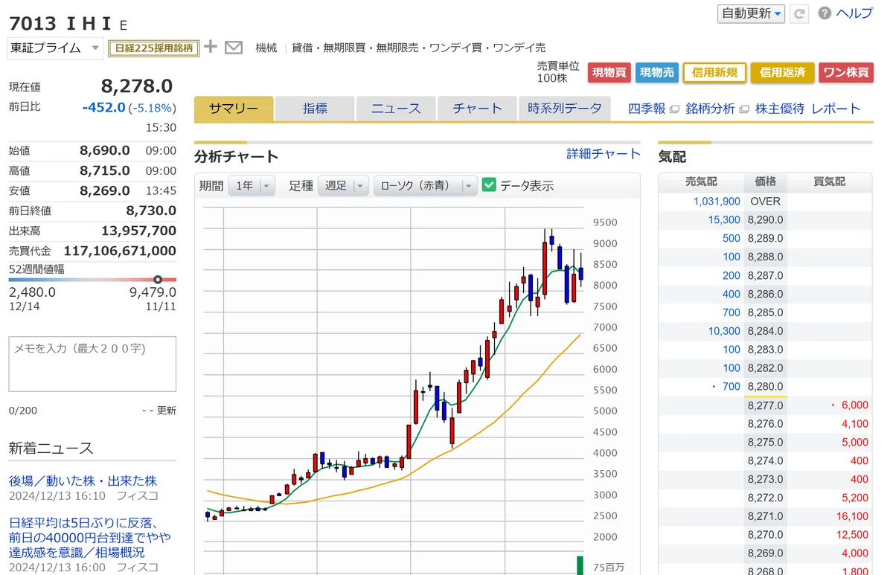This screenshot has width=893, height=575.
Task: Click the 現物買 button
Action: [x=609, y=72]
